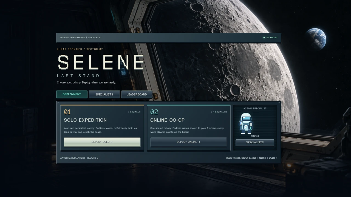The image size is (351, 197).
Task: Open the Specialists tab
Action: (104, 94)
